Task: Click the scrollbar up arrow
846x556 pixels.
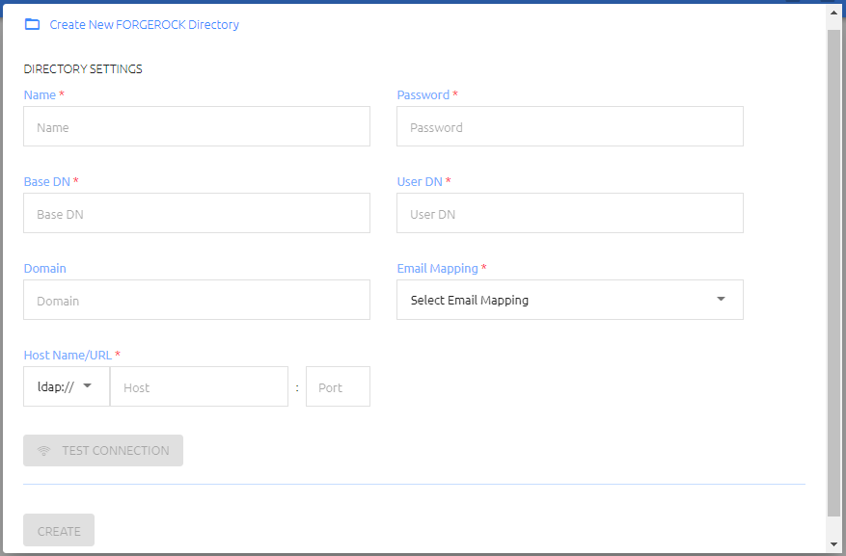Action: coord(834,13)
